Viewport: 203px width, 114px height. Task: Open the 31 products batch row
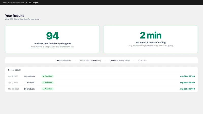pyautogui.click(x=101, y=83)
